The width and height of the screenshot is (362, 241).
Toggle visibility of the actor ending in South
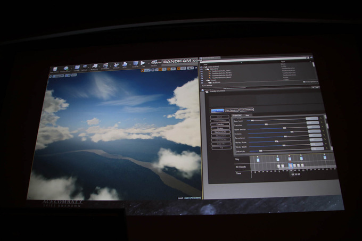202,76
